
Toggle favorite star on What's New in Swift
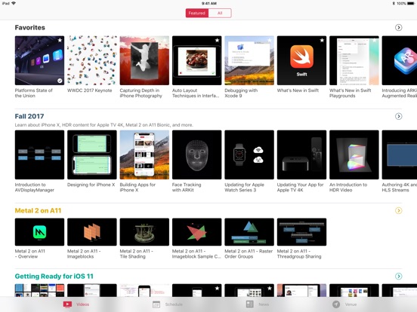tap(322, 41)
